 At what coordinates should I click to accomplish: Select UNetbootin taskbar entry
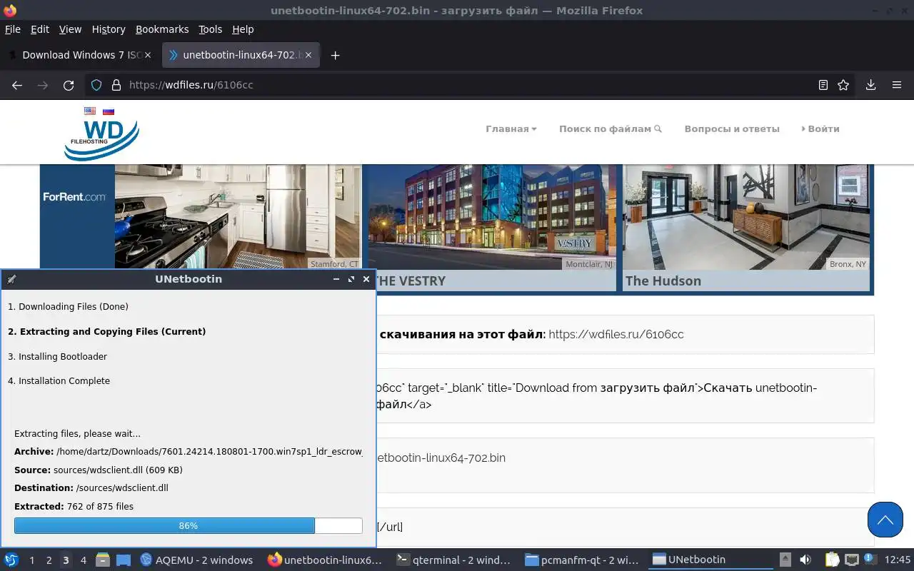click(711, 560)
